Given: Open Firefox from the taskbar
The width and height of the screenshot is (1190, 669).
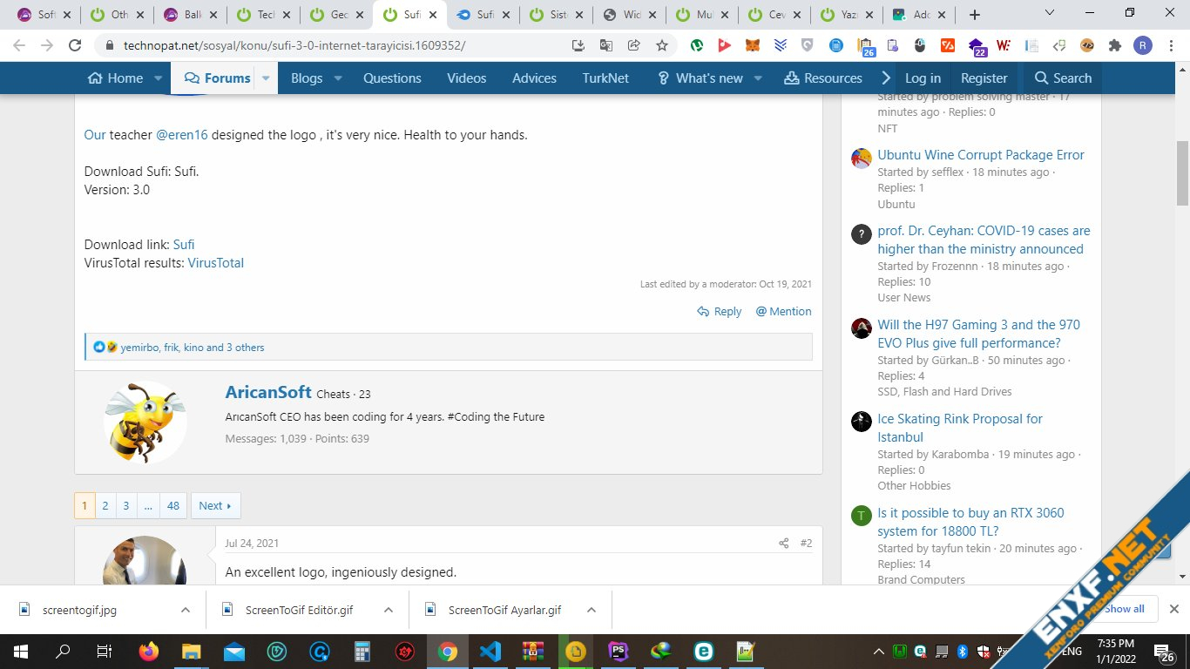Looking at the screenshot, I should pyautogui.click(x=149, y=651).
